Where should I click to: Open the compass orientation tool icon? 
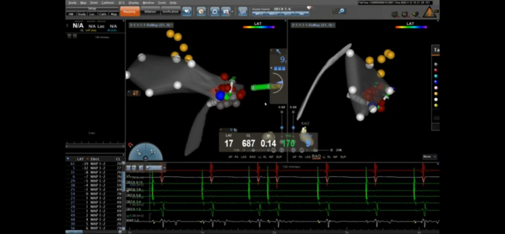(202, 11)
